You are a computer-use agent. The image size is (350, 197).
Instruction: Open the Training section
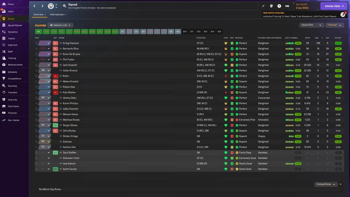point(12,58)
